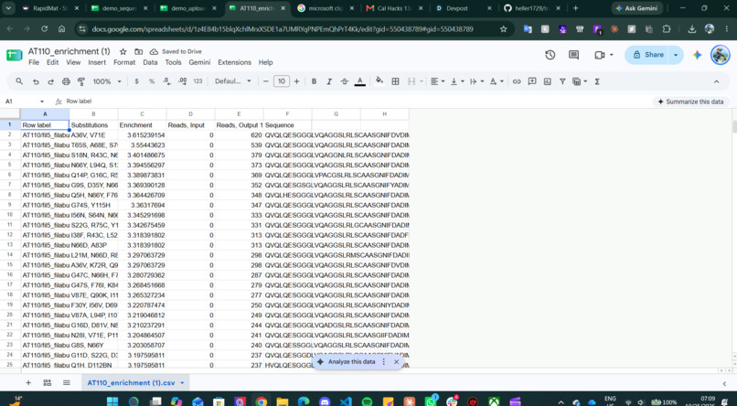737x406 pixels.
Task: Open the text color picker
Action: pyautogui.click(x=360, y=81)
